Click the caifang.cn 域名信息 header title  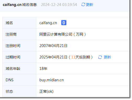tap(20, 5)
